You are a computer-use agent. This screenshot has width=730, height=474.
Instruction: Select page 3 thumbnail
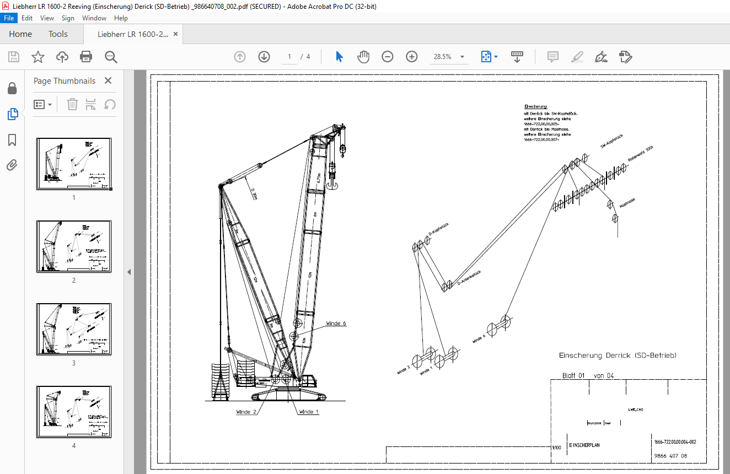coord(74,329)
